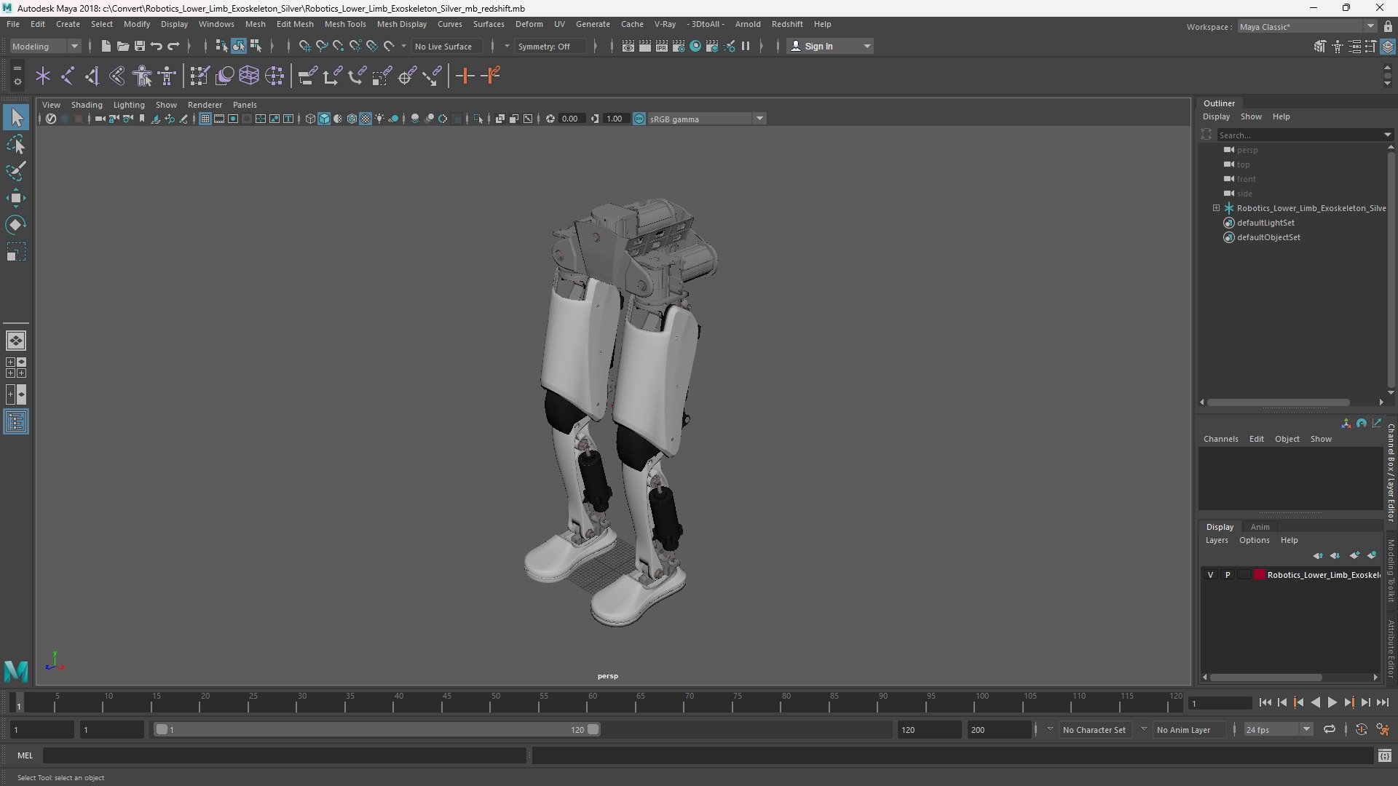
Task: Expand Robotics_Lower_Limb_Exoskeleton node in Outliner
Action: pos(1216,208)
